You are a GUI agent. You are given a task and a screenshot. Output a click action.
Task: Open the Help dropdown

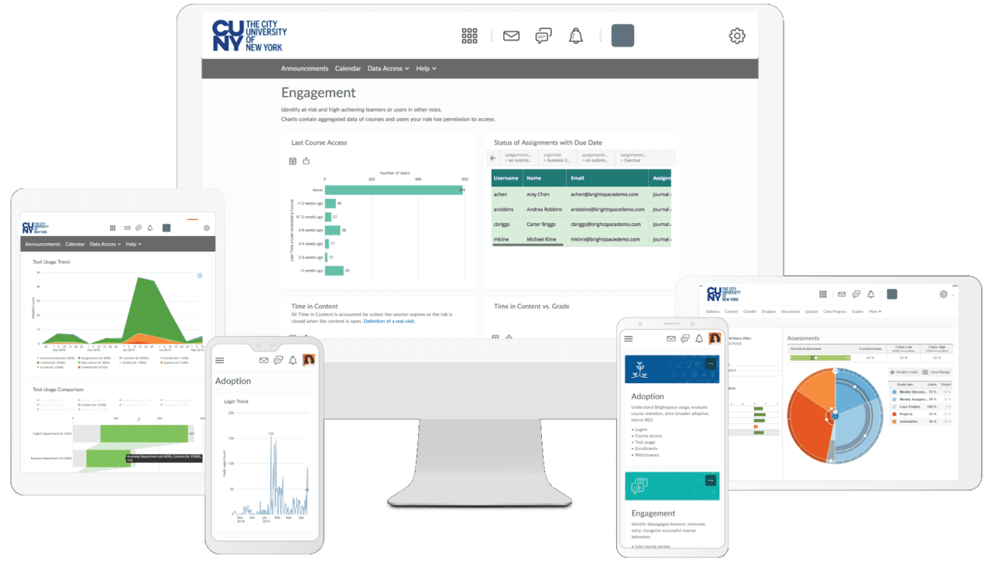[425, 68]
